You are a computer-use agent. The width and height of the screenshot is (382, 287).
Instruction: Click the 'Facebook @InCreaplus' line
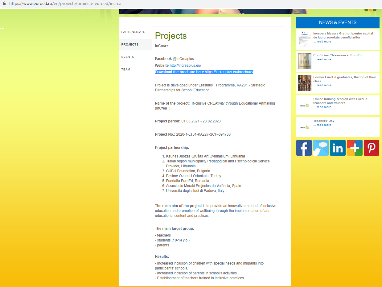pos(175,59)
